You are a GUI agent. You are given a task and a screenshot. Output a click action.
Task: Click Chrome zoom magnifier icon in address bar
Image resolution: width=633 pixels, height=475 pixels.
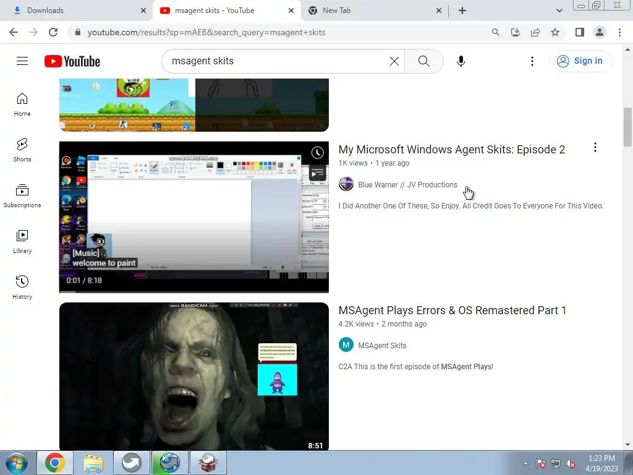[495, 32]
